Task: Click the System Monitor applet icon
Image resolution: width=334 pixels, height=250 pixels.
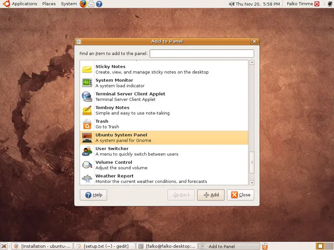Action: (87, 83)
